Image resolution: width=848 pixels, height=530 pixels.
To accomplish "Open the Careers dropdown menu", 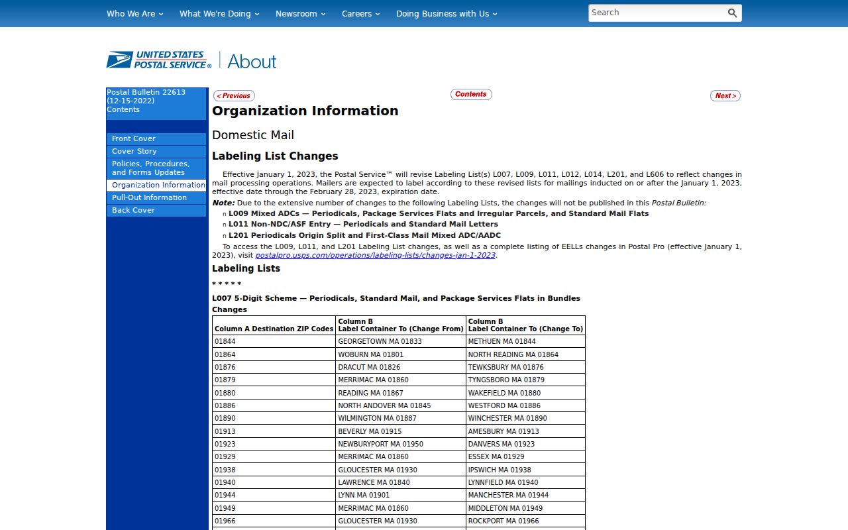I will tap(361, 13).
